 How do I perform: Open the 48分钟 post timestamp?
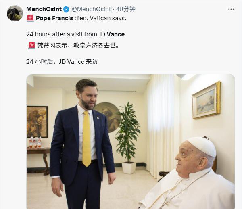tap(125, 9)
